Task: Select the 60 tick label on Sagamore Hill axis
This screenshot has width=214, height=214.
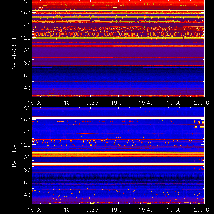Action: coord(27,75)
